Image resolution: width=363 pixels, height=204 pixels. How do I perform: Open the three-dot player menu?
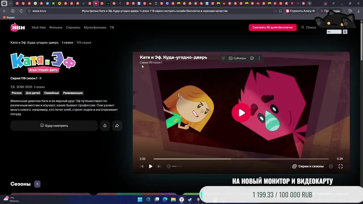[259, 58]
